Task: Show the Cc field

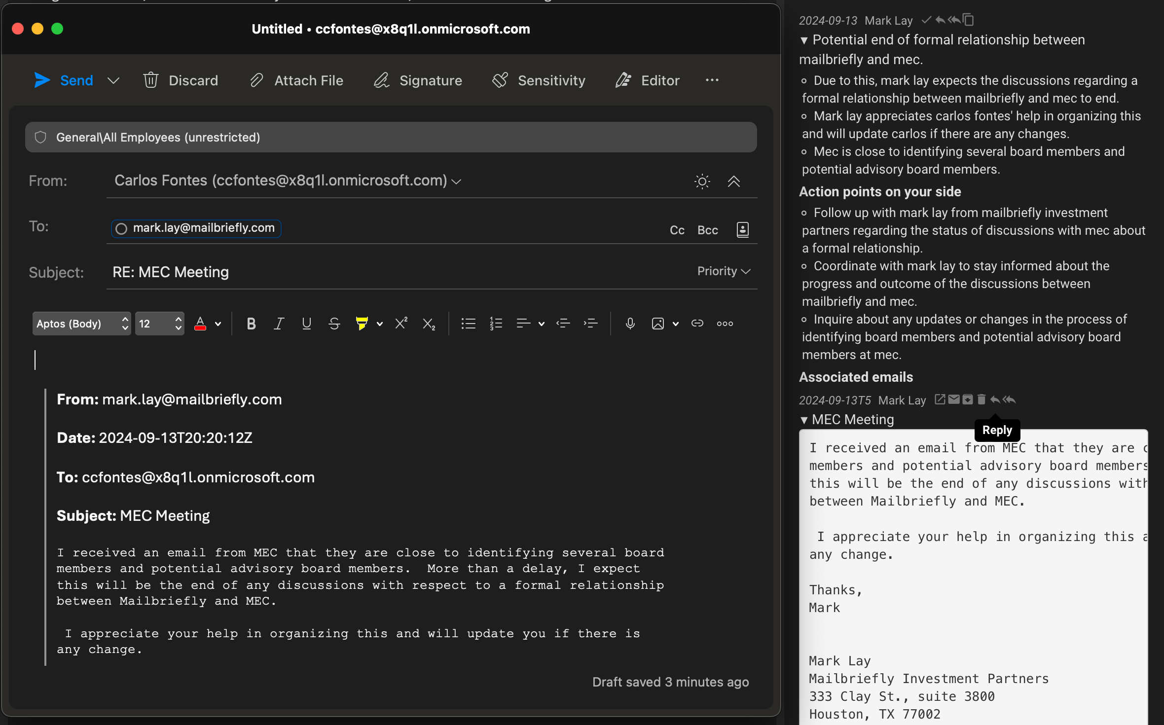Action: pos(677,230)
